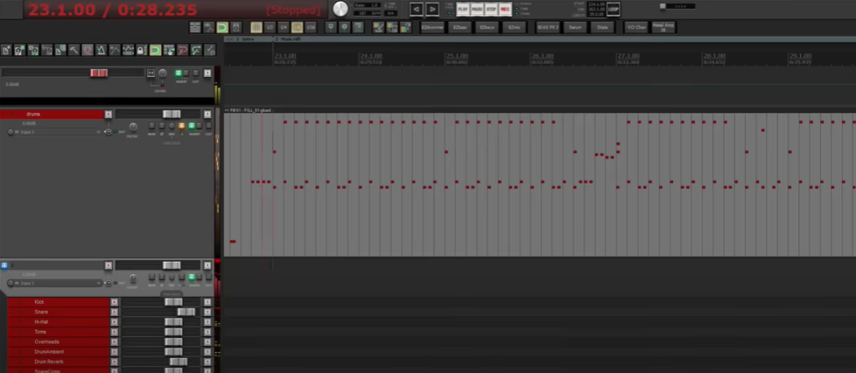
Task: Click the tempo knob next to Rate field
Action: pyautogui.click(x=340, y=8)
